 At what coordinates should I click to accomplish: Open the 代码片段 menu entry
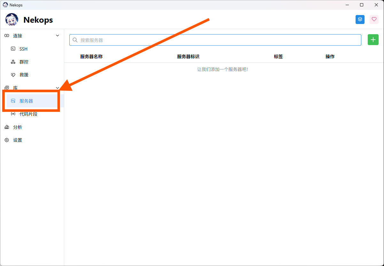[28, 114]
